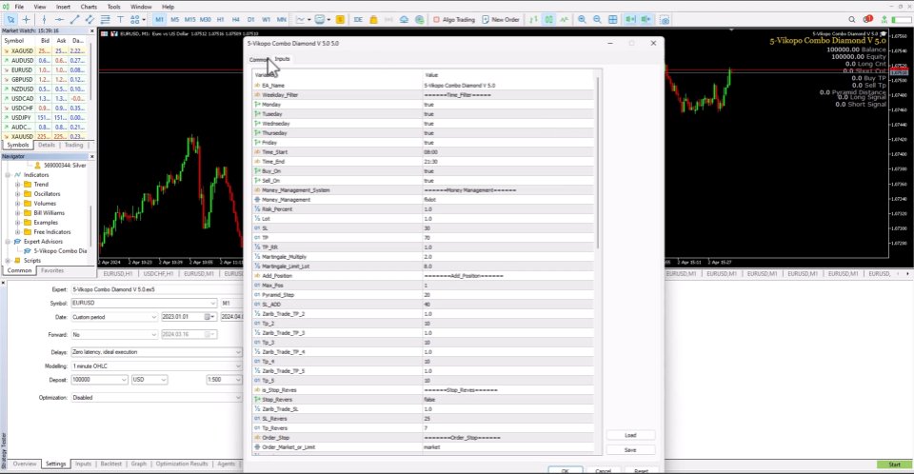The image size is (914, 474).
Task: Open the Optimization Disabled dropdown
Action: point(156,398)
